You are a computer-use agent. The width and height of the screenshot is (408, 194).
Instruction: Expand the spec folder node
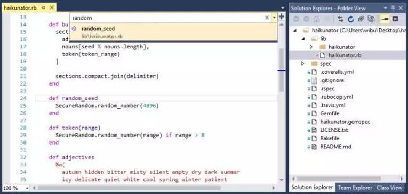(x=302, y=64)
